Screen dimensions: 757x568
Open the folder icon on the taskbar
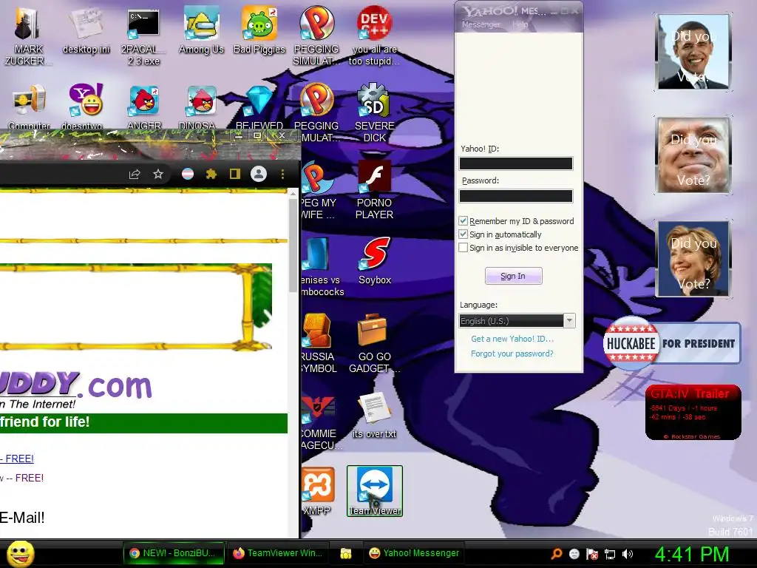tap(346, 553)
